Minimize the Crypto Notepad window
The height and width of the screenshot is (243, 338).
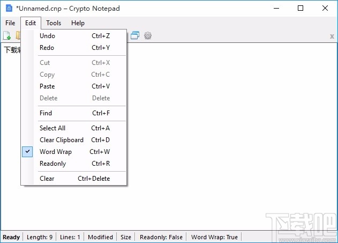(x=276, y=8)
